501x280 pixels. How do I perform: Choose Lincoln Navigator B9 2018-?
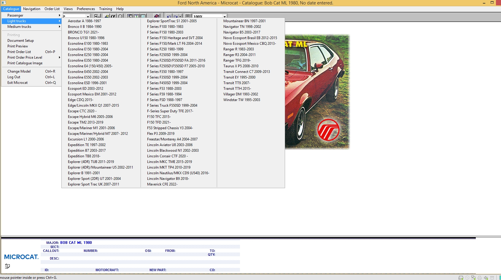[x=168, y=179]
